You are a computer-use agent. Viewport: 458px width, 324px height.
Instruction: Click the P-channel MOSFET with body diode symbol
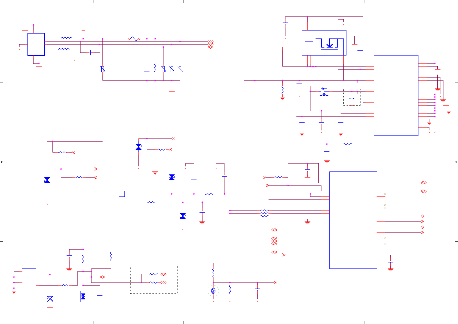[324, 92]
